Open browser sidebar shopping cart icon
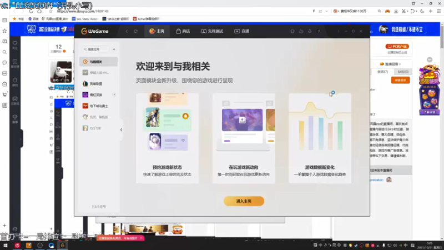Image resolution: width=444 pixels, height=250 pixels. point(4,94)
